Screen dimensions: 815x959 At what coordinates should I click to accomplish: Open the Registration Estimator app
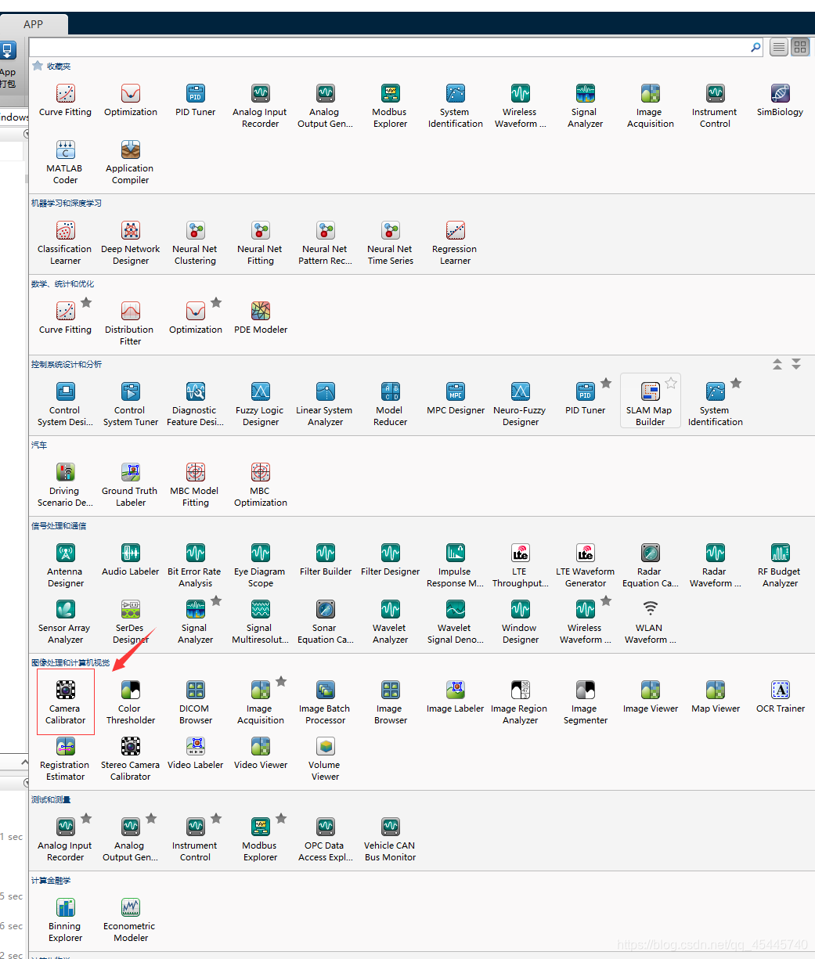point(66,758)
